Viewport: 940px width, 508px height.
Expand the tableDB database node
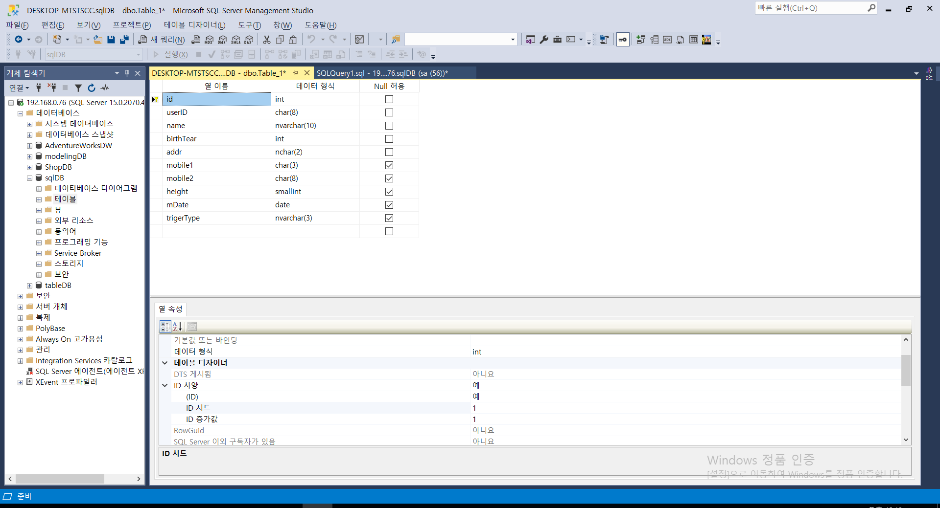pos(29,286)
